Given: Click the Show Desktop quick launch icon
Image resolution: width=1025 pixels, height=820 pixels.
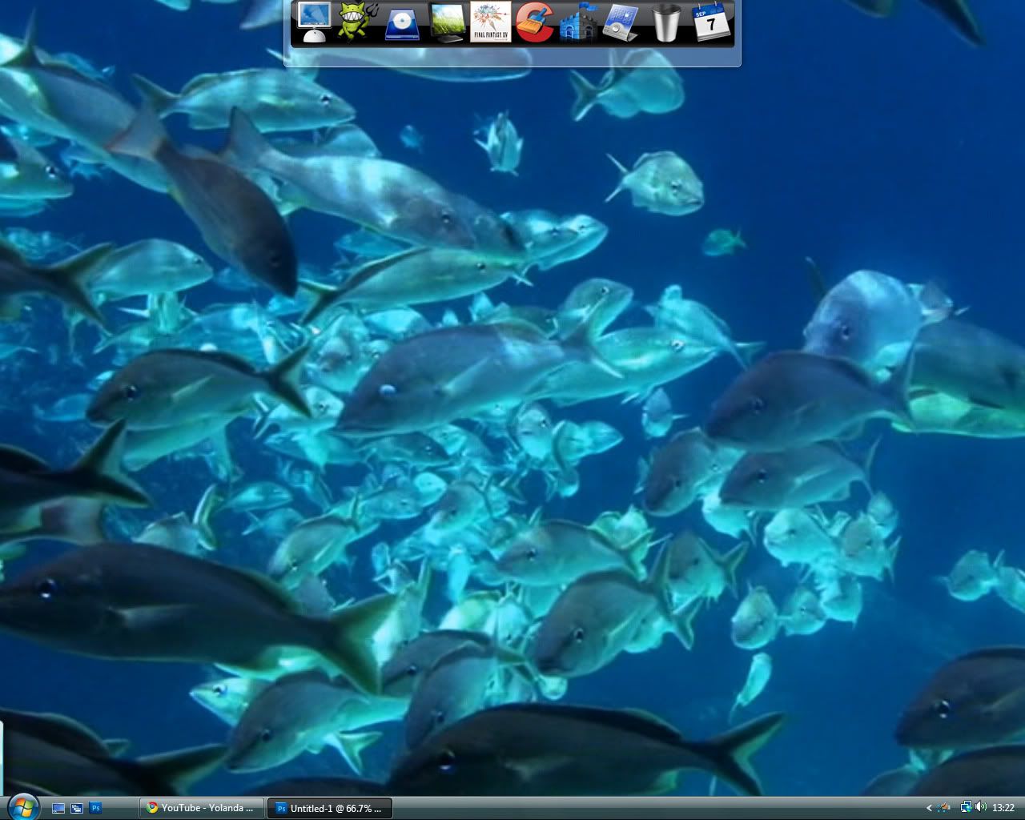Looking at the screenshot, I should coord(58,809).
